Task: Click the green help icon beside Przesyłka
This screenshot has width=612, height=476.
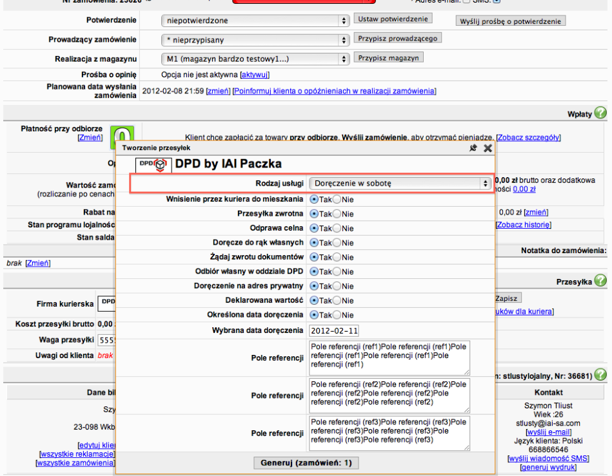Action: click(x=600, y=281)
